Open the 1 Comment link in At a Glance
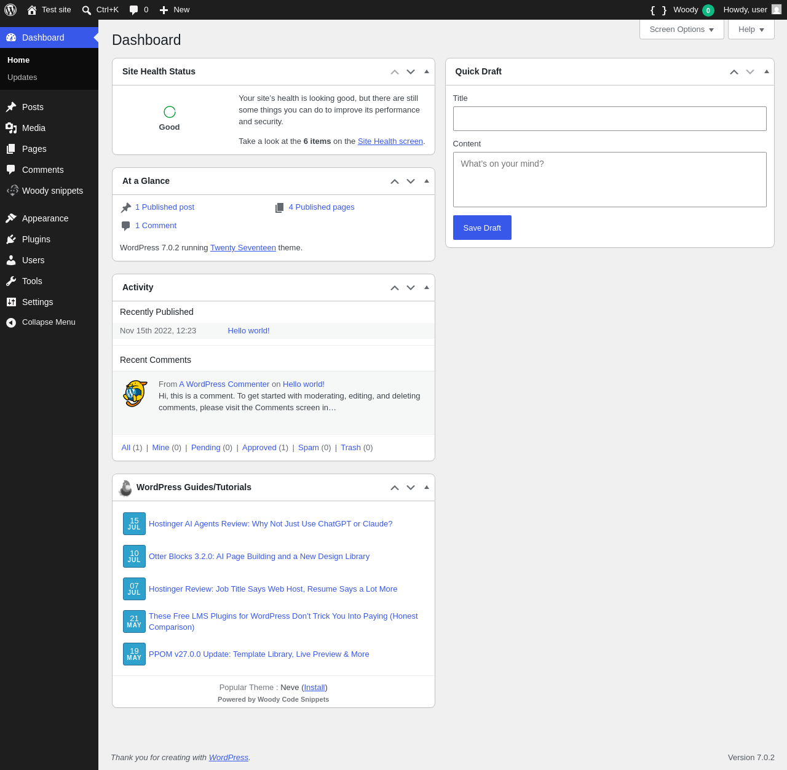This screenshot has height=770, width=787. tap(156, 226)
